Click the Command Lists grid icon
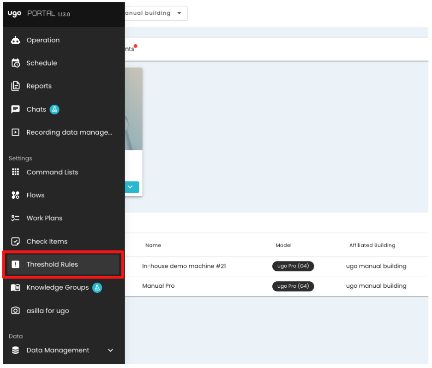Screen dimensions: 432x368 pyautogui.click(x=15, y=172)
